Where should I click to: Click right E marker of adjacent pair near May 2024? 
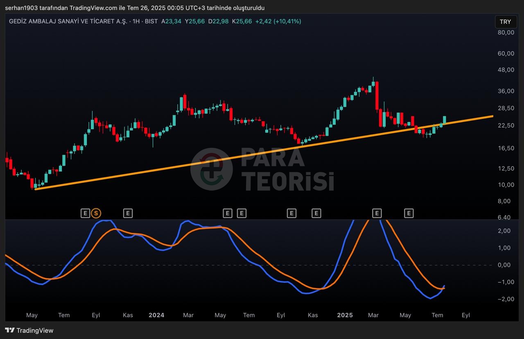click(x=242, y=213)
